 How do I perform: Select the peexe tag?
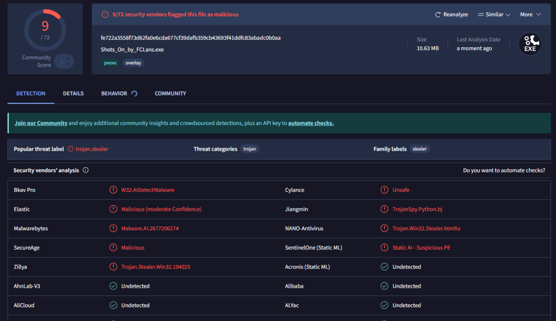pyautogui.click(x=110, y=63)
